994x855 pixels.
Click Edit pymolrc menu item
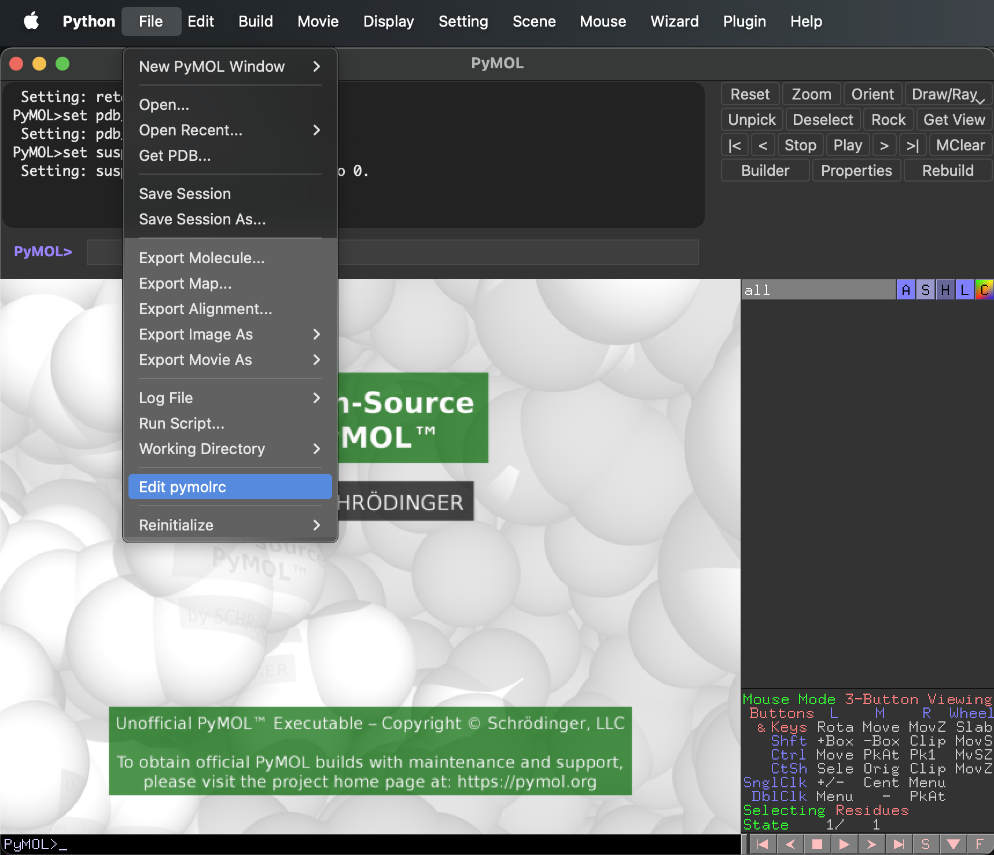click(230, 487)
